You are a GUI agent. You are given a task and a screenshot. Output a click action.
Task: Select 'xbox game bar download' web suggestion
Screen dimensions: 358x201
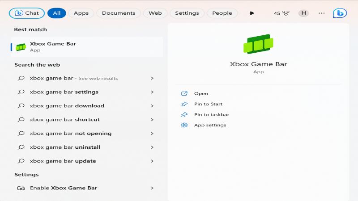[87, 106]
